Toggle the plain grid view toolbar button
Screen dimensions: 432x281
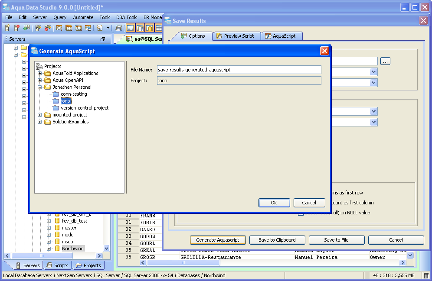[130, 28]
